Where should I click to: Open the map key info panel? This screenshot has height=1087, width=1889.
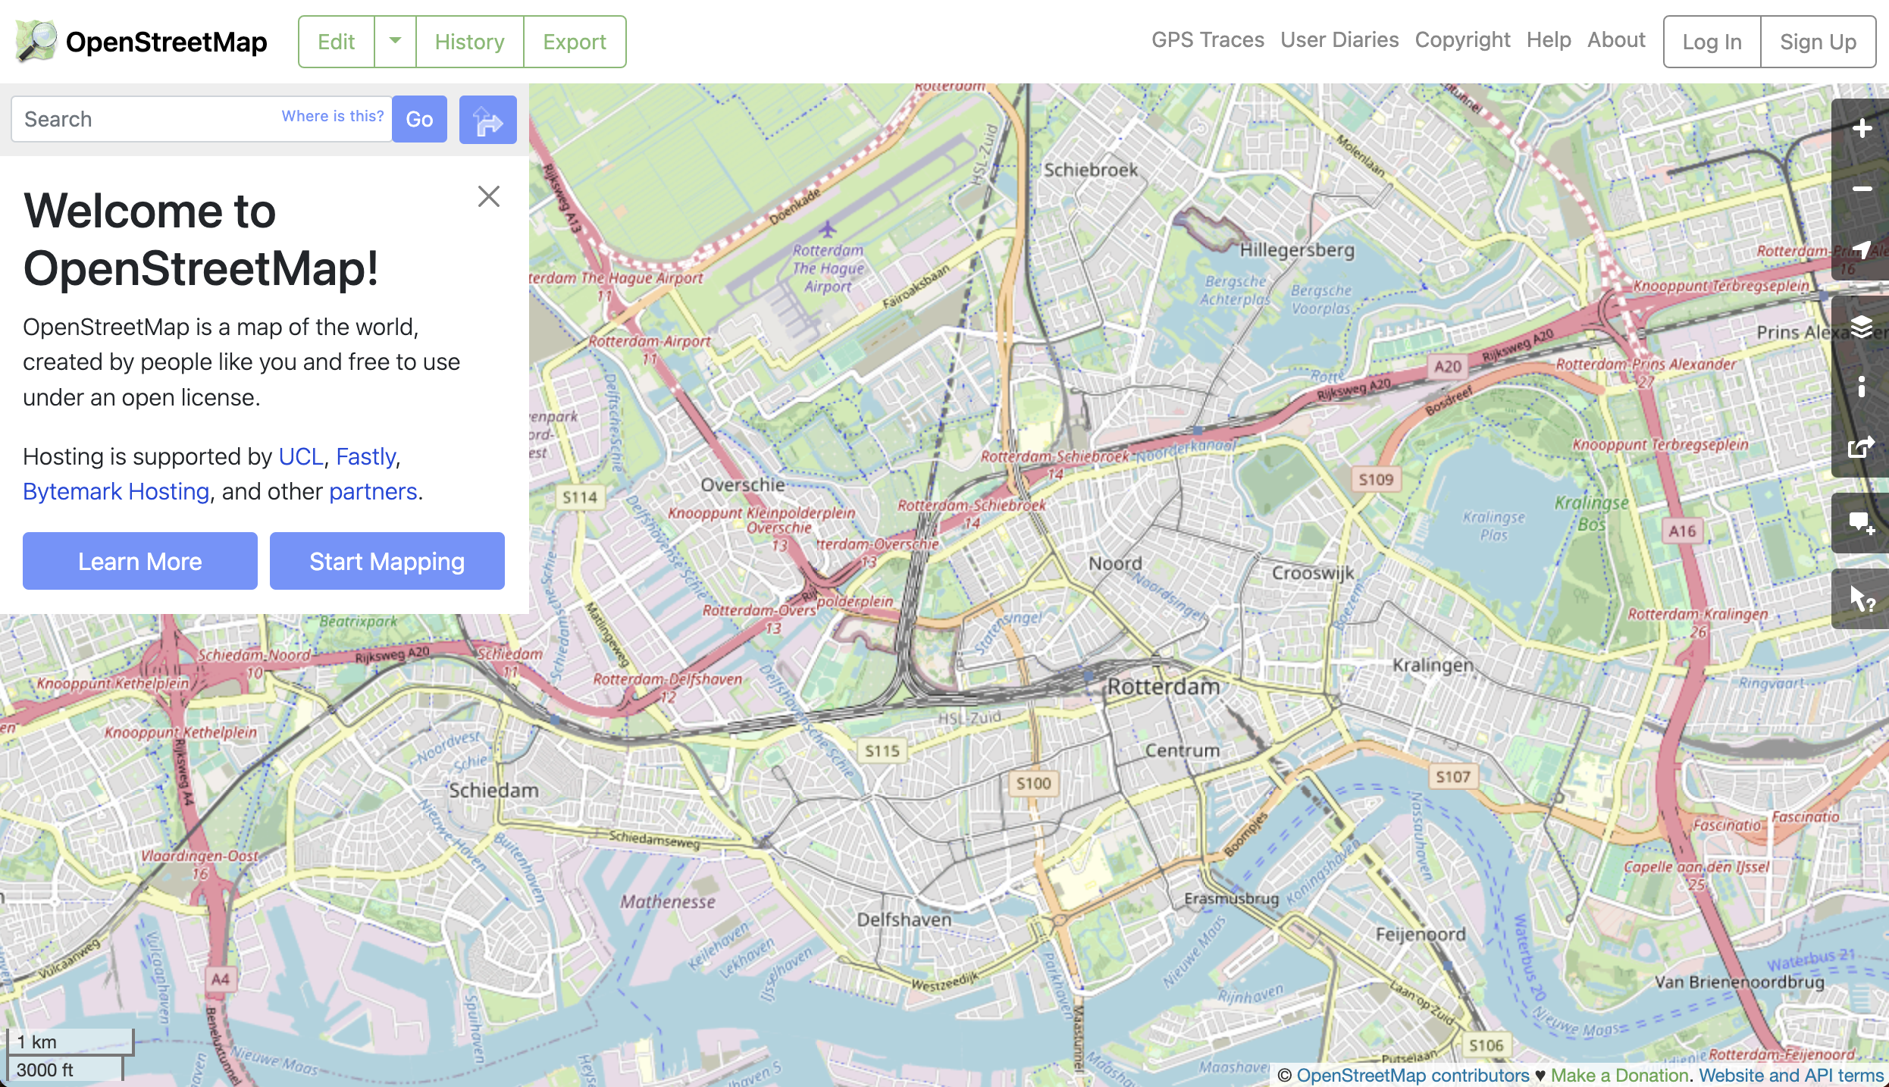(1862, 387)
